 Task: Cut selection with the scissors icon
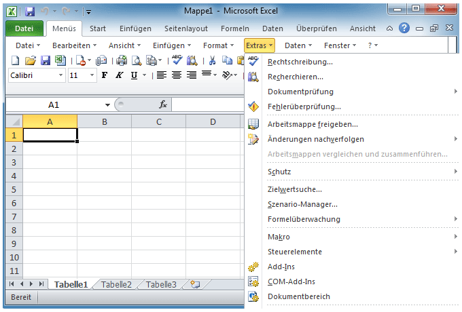pyautogui.click(x=212, y=60)
